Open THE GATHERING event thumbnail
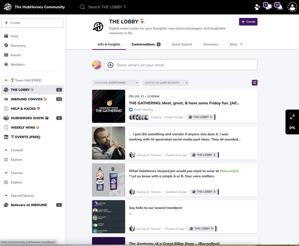Screen dimensions: 299x246 (x=108, y=106)
